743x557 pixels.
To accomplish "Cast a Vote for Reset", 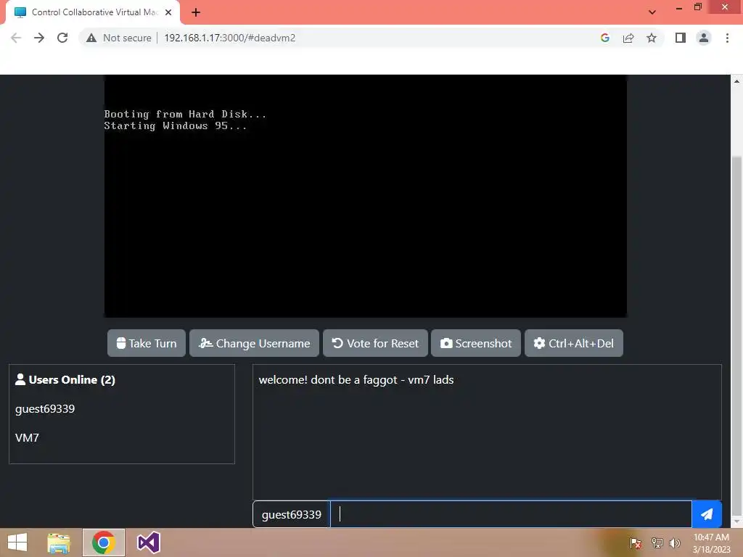I will [x=375, y=343].
